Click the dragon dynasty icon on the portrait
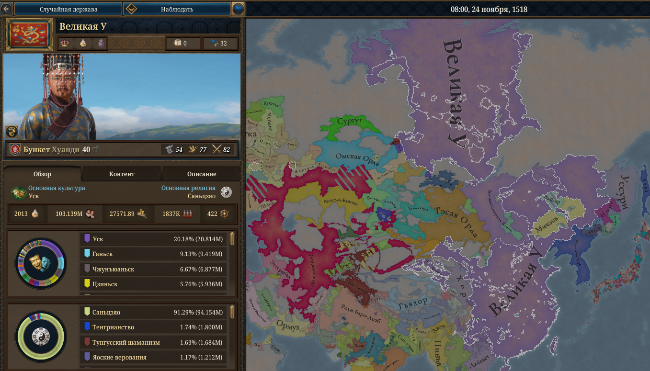This screenshot has width=650, height=371. coord(11,132)
